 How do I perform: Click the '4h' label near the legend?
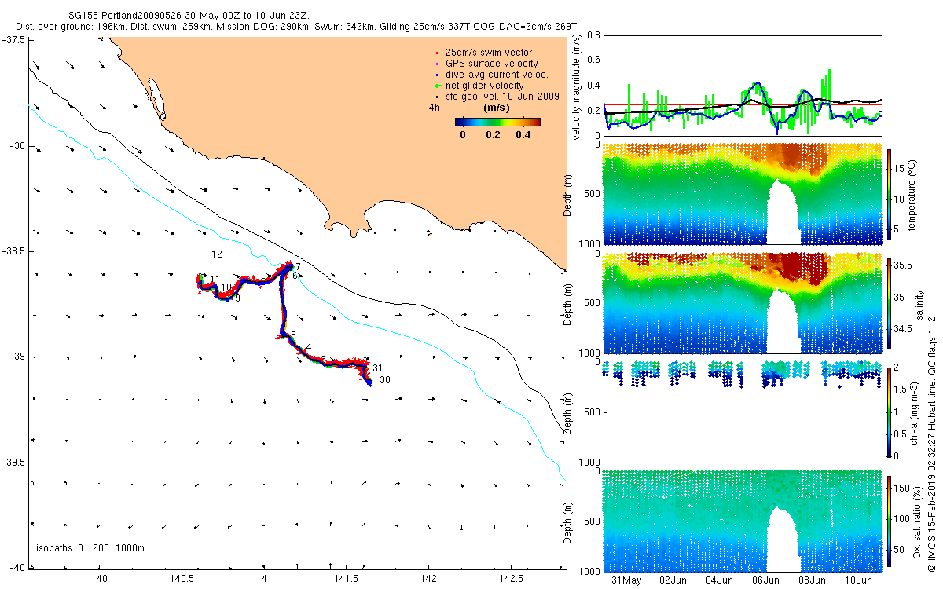433,108
